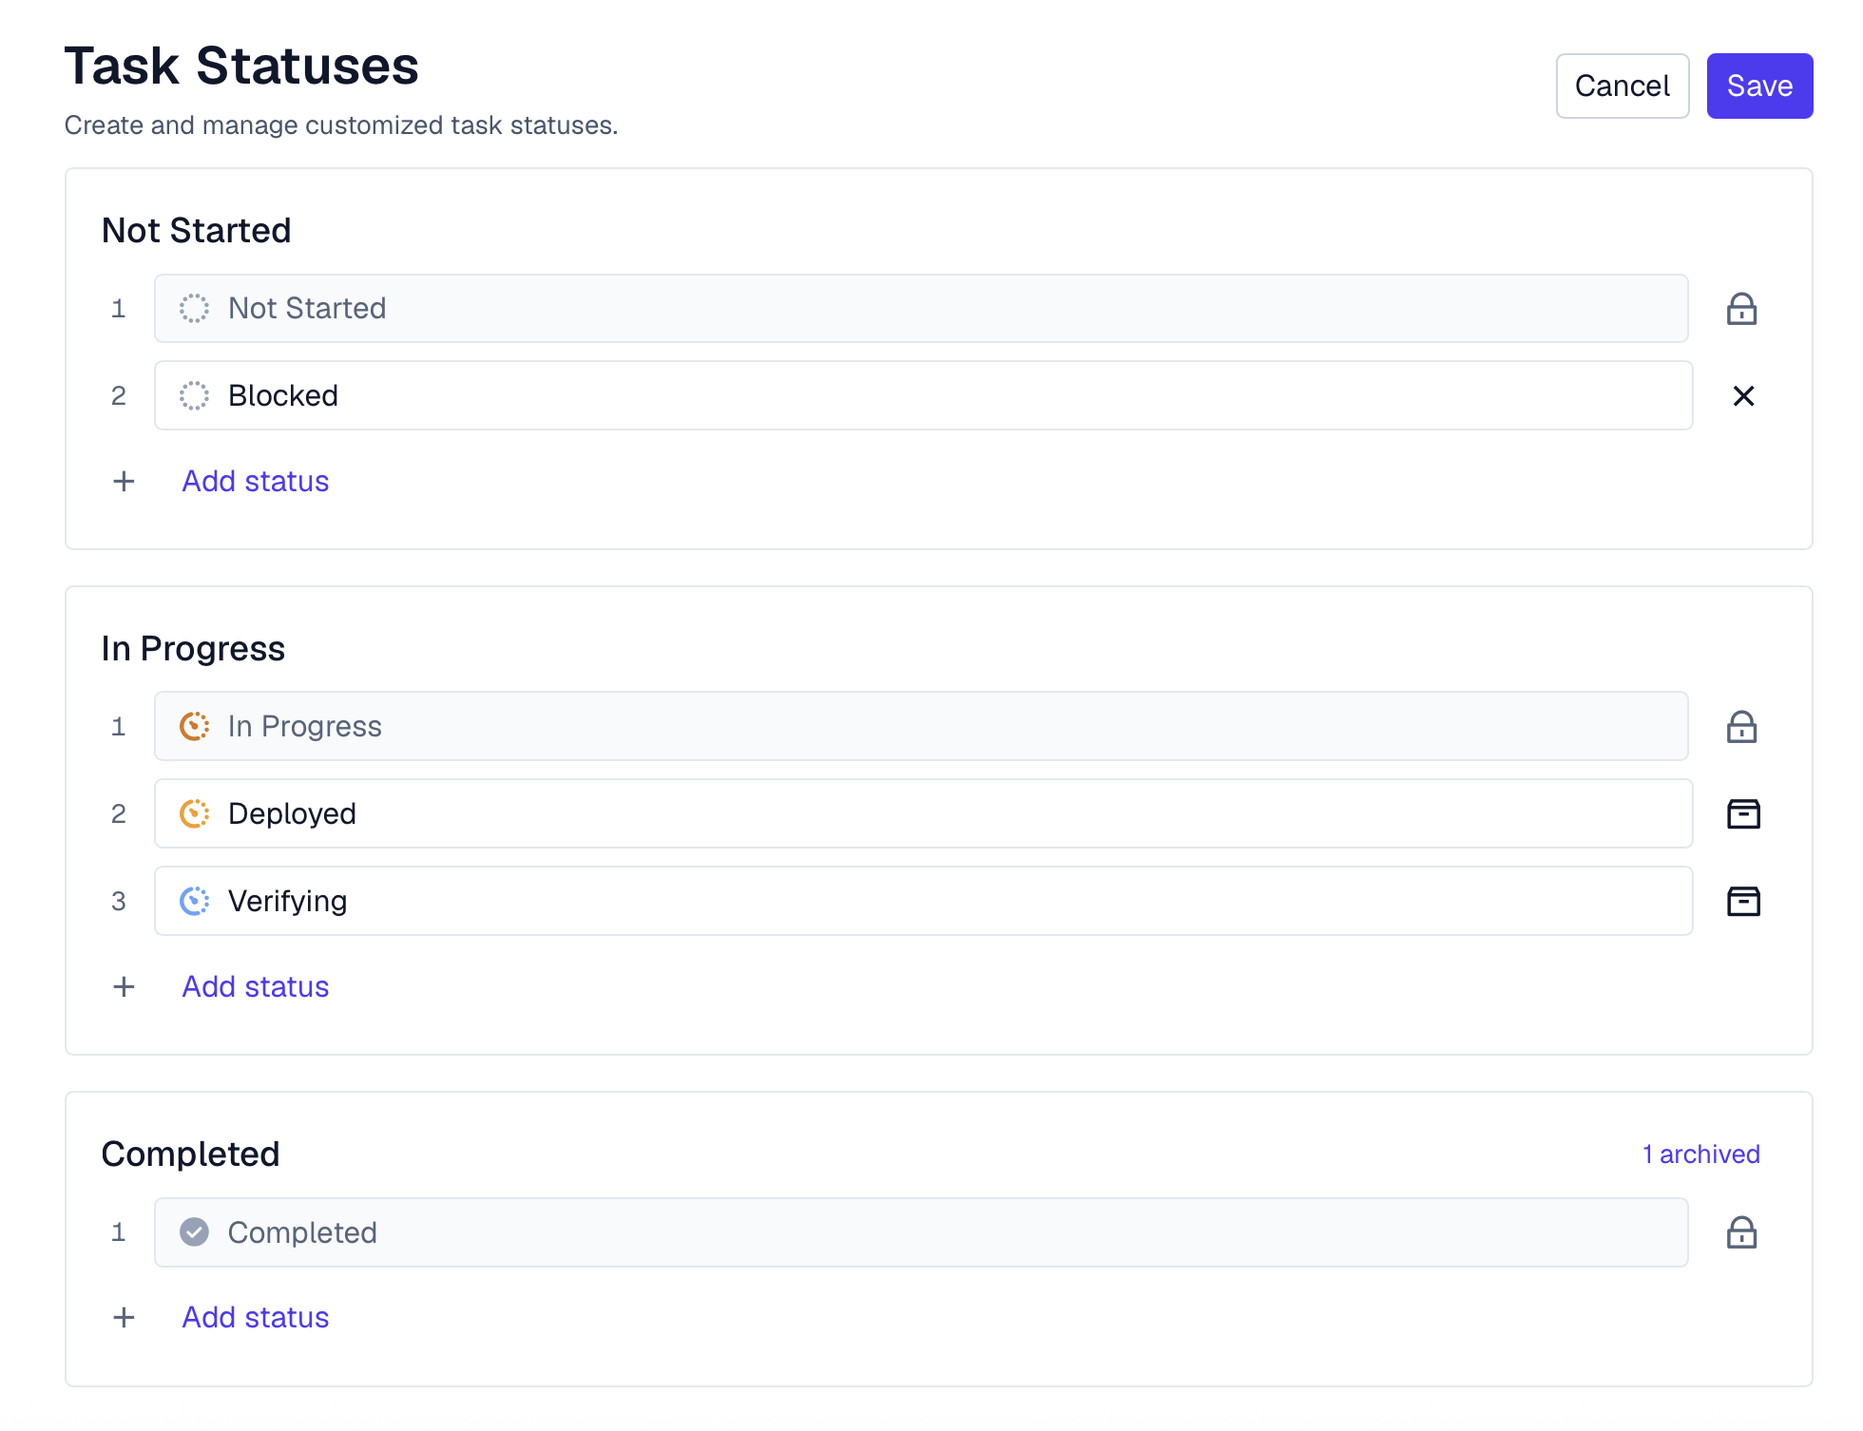Click plus icon under Not Started section
Screen dimensions: 1863x1431
click(124, 482)
